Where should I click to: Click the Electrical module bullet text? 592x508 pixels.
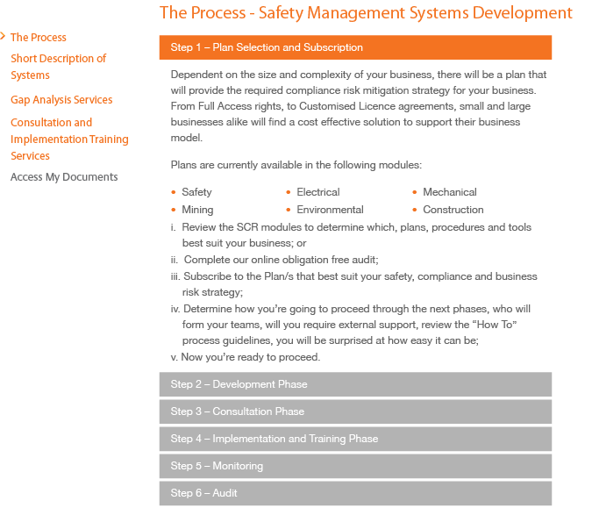click(317, 192)
